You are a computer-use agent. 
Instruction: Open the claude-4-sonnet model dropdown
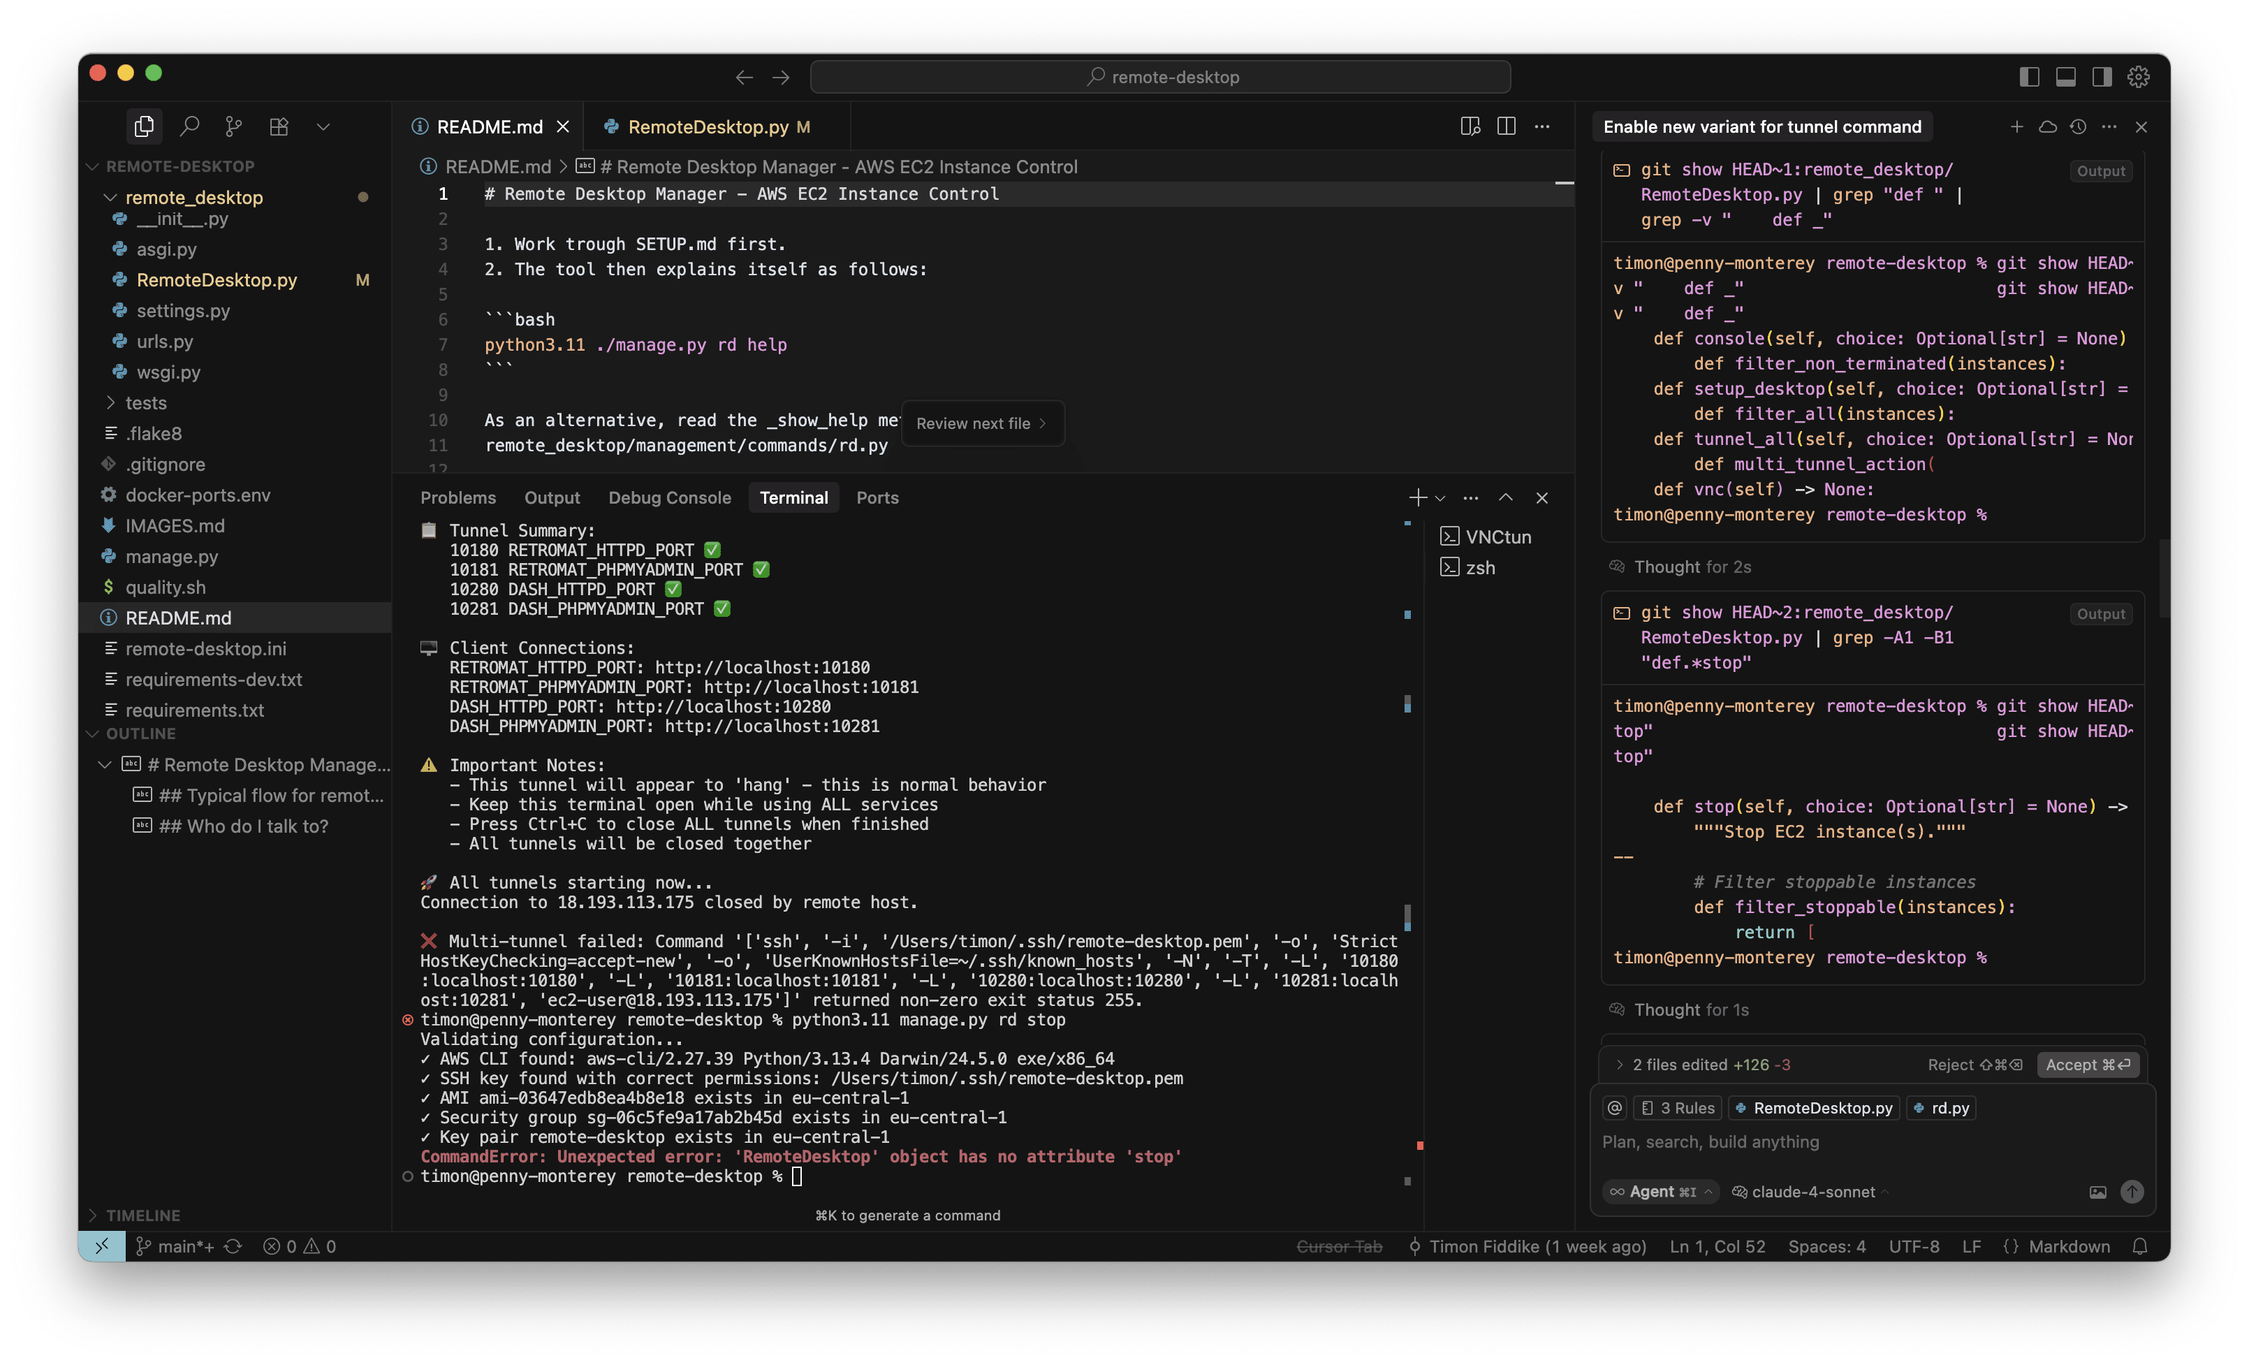[1812, 1192]
